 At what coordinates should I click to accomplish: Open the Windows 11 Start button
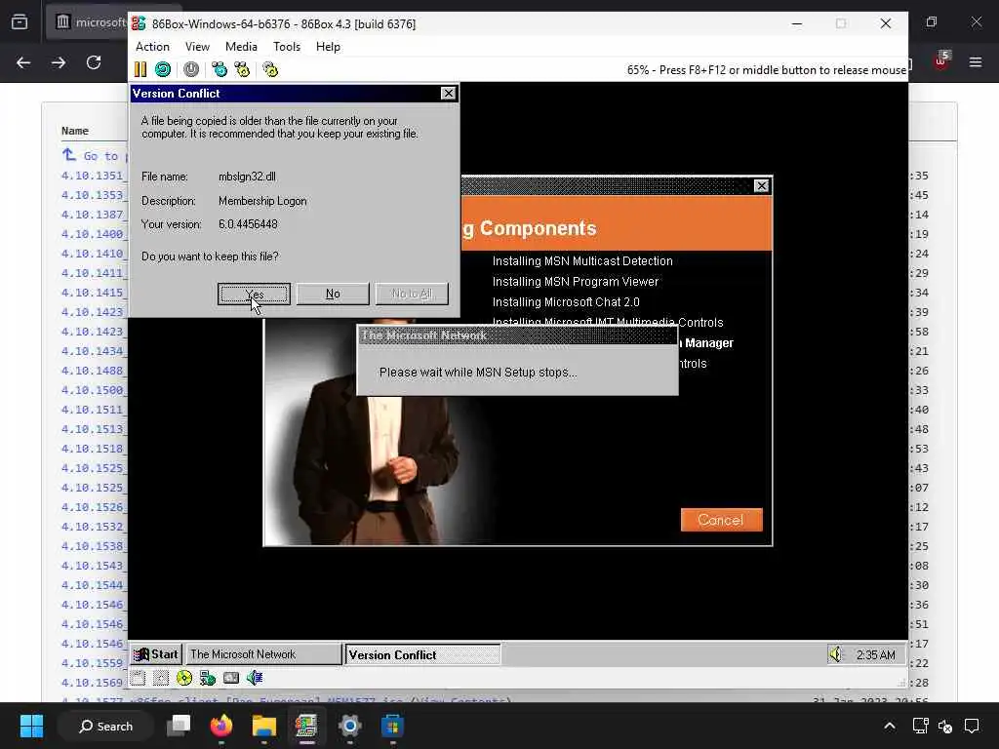click(31, 726)
